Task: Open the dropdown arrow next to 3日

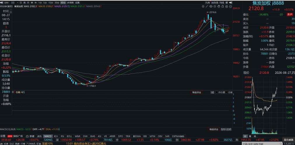Action: tap(17, 3)
